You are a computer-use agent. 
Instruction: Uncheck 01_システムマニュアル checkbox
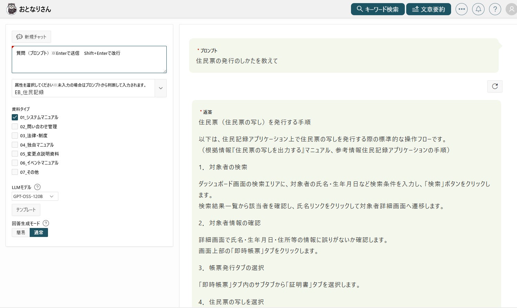(15, 117)
